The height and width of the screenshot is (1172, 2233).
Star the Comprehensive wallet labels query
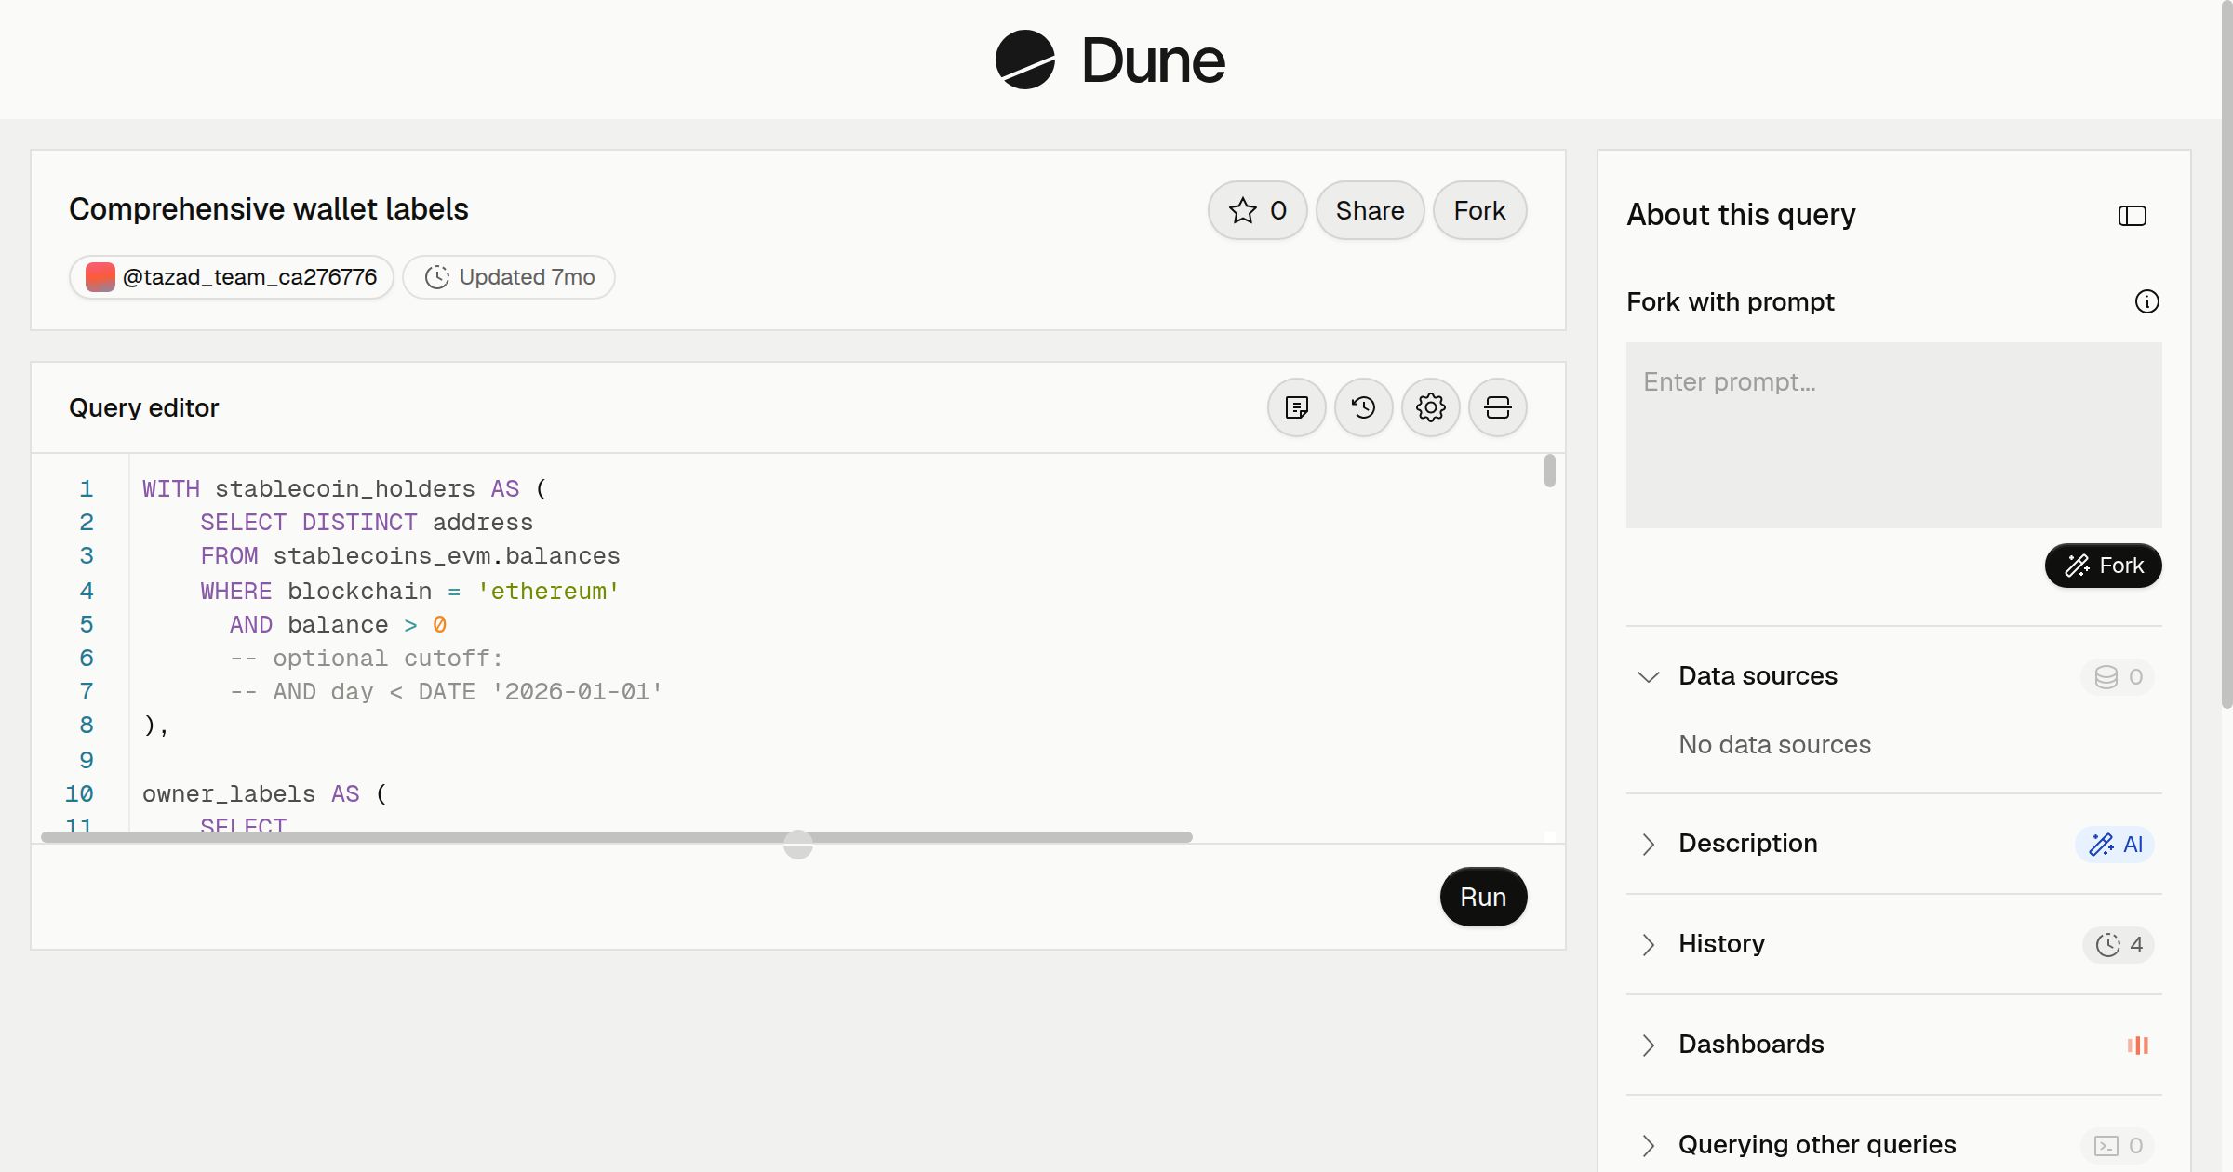point(1257,210)
